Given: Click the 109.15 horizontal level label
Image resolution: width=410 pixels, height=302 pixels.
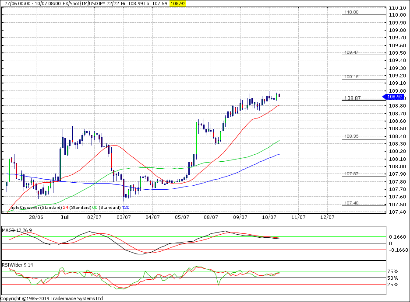Looking at the screenshot, I should point(351,76).
